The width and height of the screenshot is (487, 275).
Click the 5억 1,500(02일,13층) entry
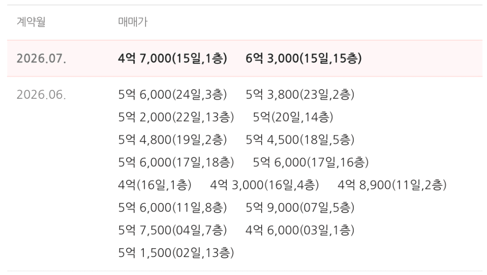(x=176, y=253)
